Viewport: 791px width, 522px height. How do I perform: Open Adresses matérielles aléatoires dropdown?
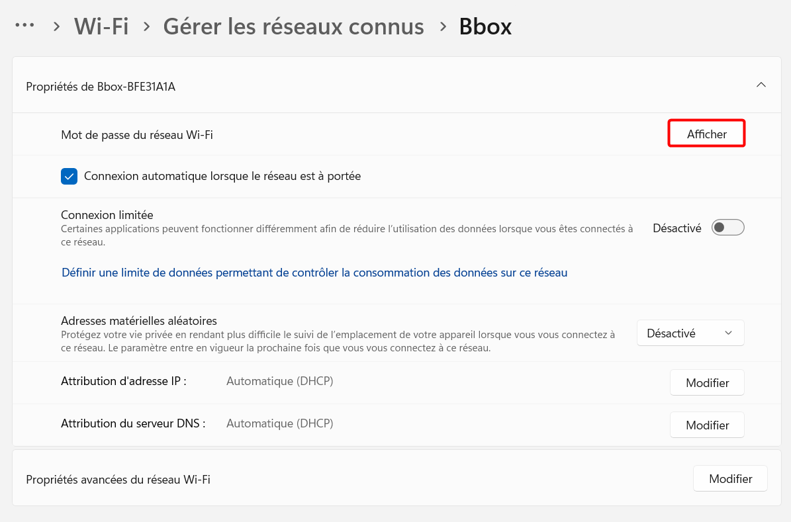690,333
